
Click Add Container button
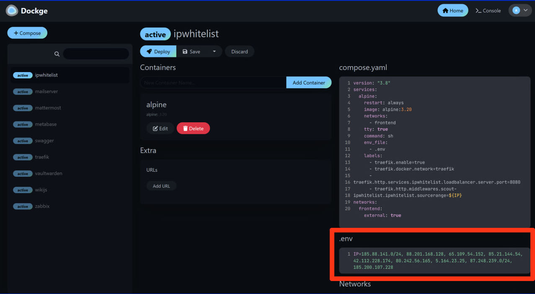point(308,83)
